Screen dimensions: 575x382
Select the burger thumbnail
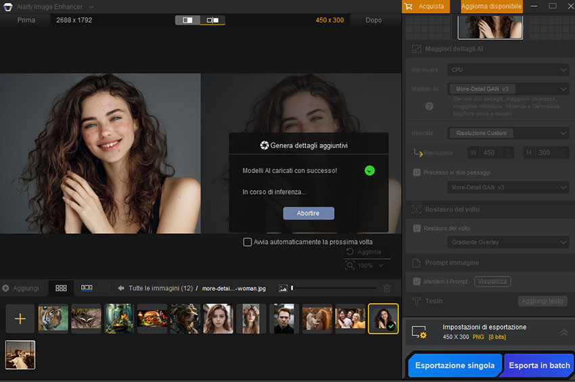(152, 318)
